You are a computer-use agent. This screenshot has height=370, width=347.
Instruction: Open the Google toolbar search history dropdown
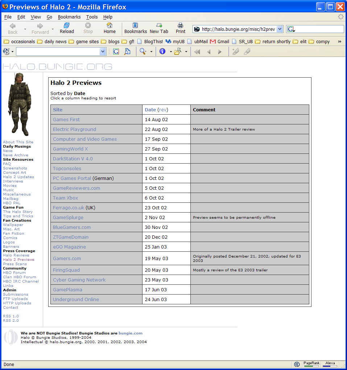[x=103, y=52]
